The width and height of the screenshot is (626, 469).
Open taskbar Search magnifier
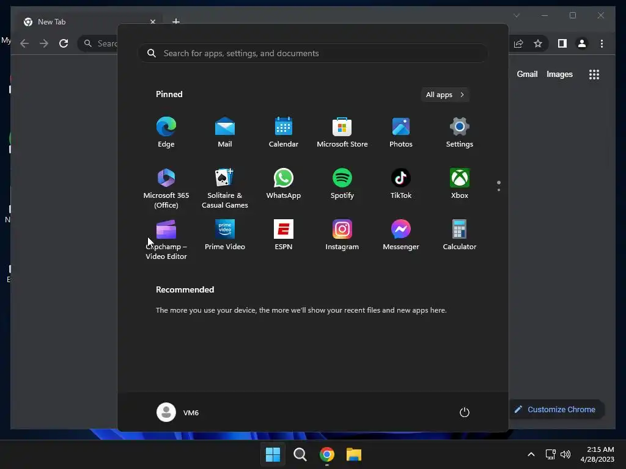pyautogui.click(x=300, y=454)
